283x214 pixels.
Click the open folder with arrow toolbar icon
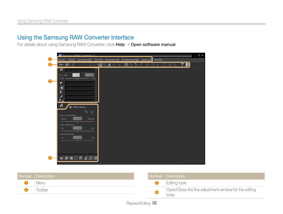[68, 65]
